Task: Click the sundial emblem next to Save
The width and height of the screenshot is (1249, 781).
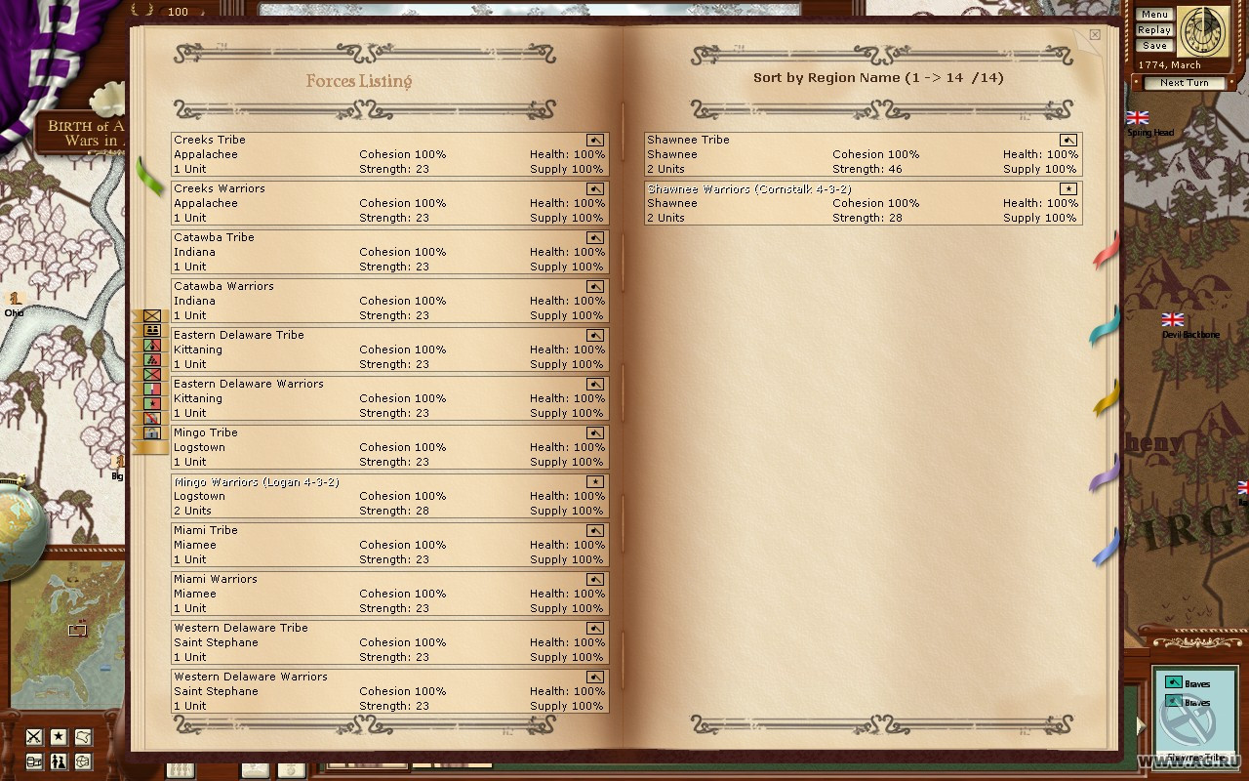Action: coord(1204,30)
